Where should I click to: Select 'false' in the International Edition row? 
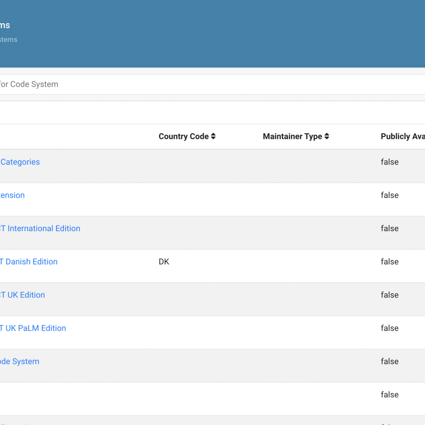tap(389, 229)
